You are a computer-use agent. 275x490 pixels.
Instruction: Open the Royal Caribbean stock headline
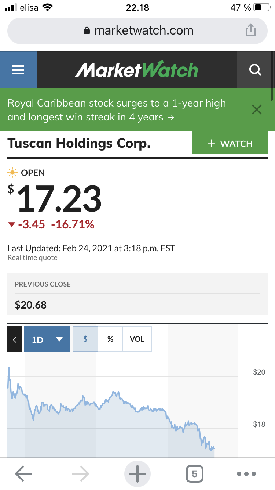tap(117, 110)
